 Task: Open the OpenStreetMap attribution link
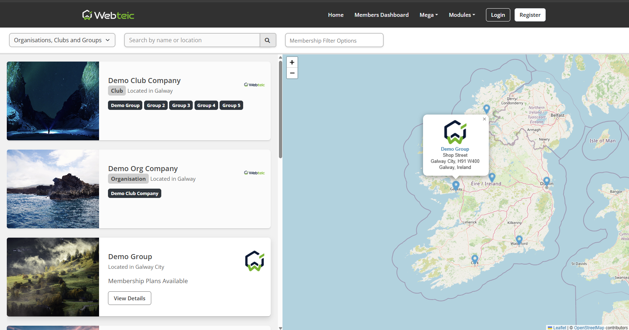tap(589, 327)
